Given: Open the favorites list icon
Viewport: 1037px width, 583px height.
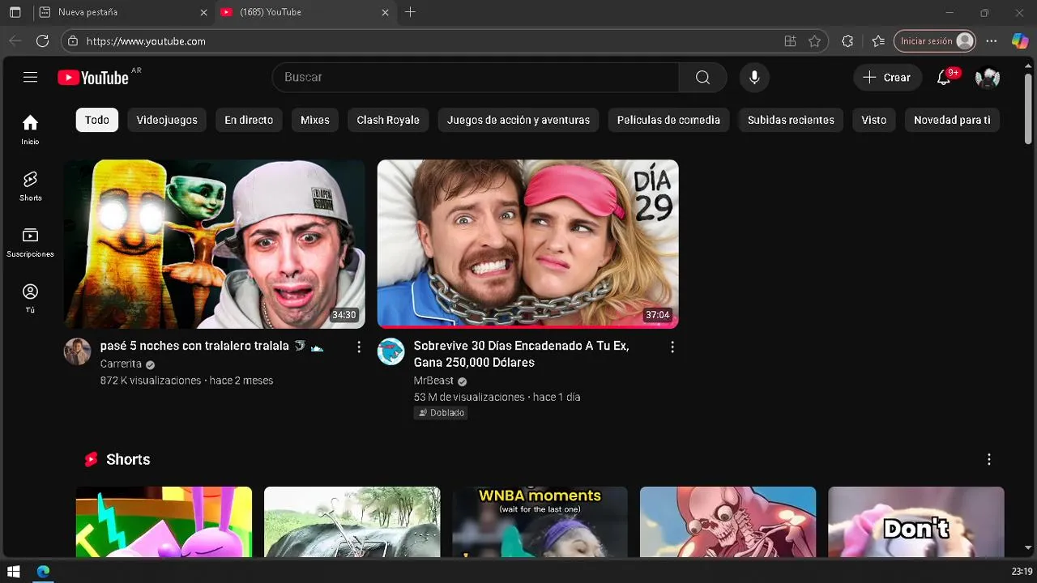Looking at the screenshot, I should [x=878, y=41].
